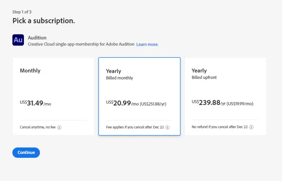
Task: Click the US$239.88/yr price
Action: coord(223,103)
